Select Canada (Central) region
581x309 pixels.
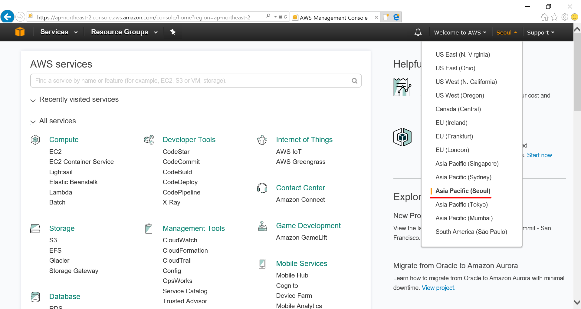click(x=458, y=109)
